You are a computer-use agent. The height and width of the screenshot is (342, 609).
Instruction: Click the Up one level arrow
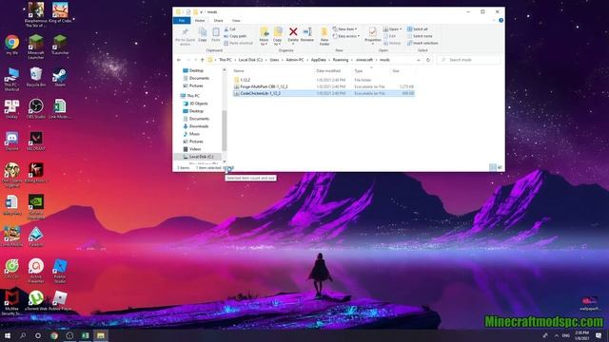pos(202,60)
